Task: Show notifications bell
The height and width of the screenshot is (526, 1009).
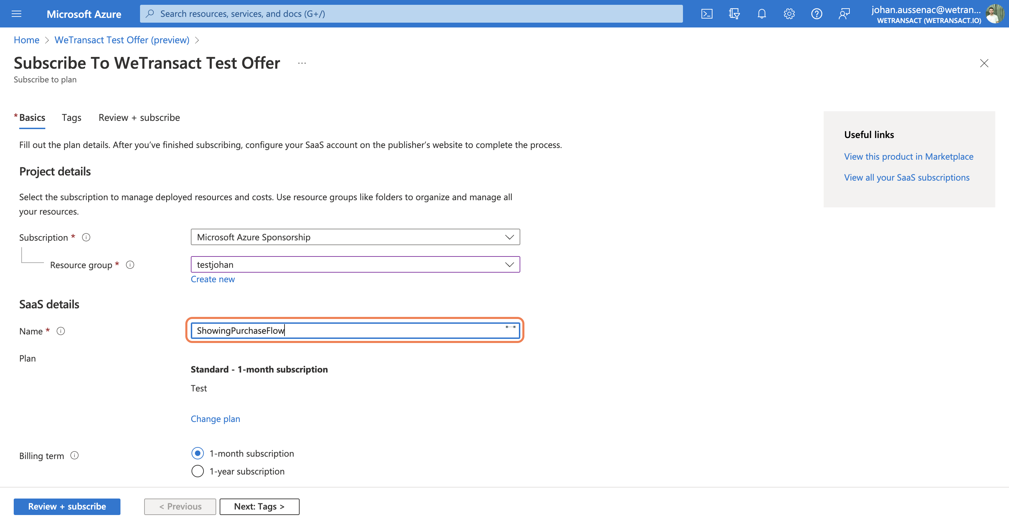Action: (x=762, y=14)
